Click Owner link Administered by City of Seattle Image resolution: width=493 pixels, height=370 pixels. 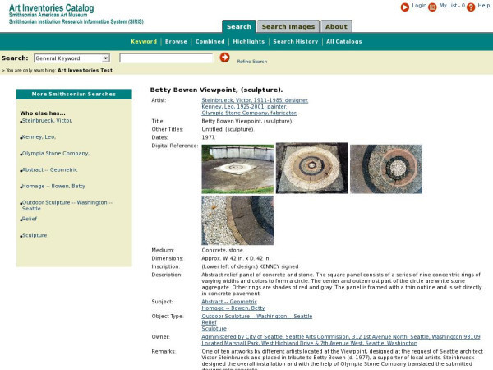tap(341, 336)
